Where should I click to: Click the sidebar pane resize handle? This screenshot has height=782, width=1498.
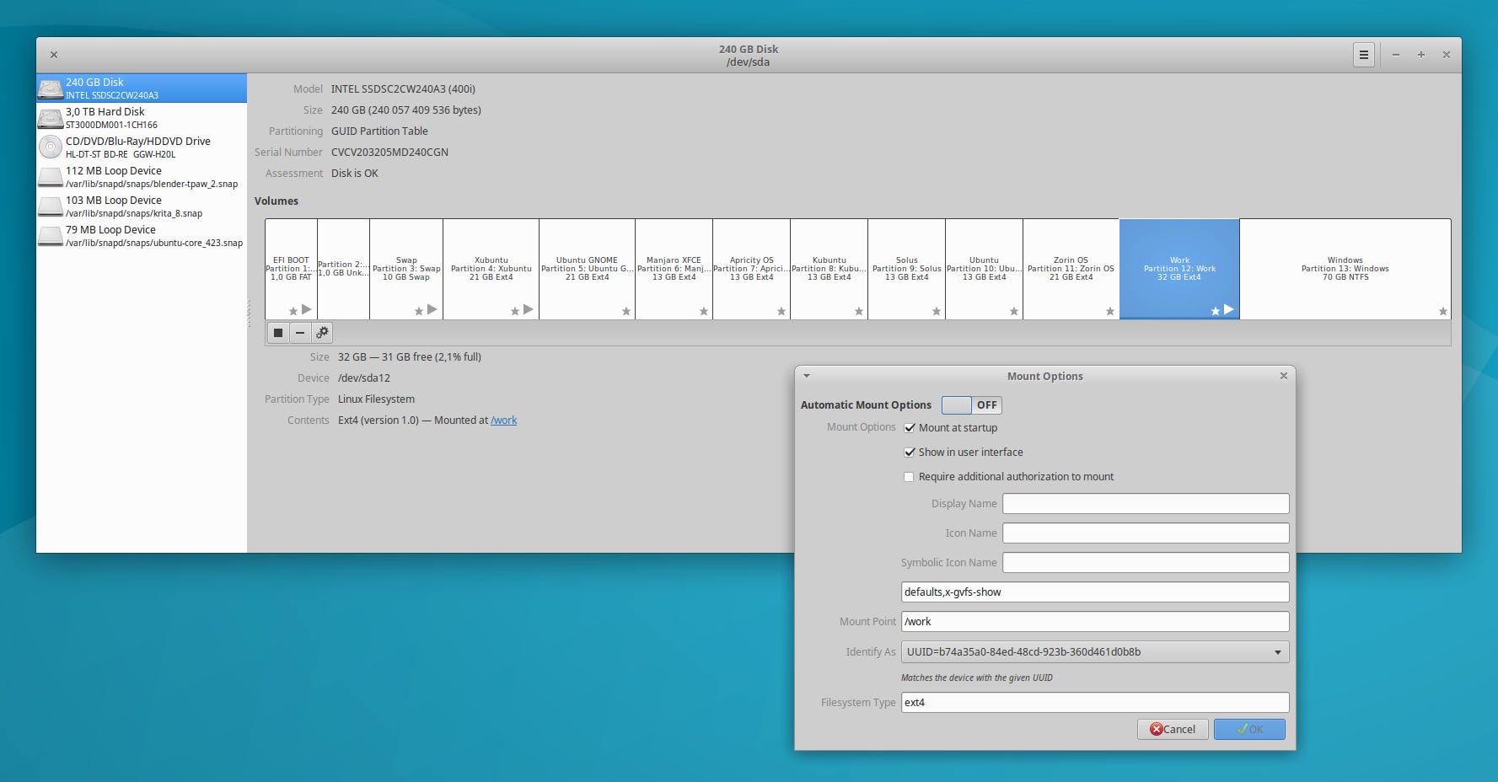[x=249, y=313]
